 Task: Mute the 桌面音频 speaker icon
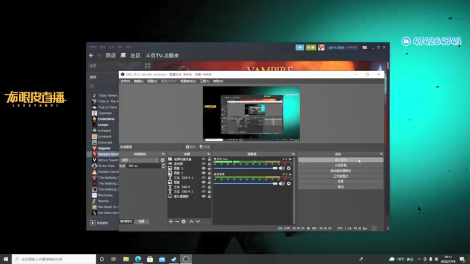click(282, 184)
